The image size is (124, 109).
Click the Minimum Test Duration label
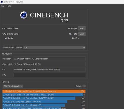(x=12, y=48)
